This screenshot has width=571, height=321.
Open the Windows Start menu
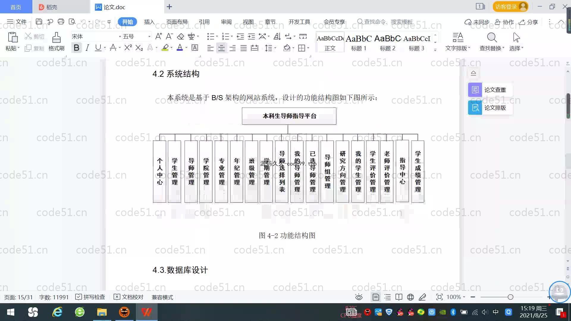[x=11, y=312]
